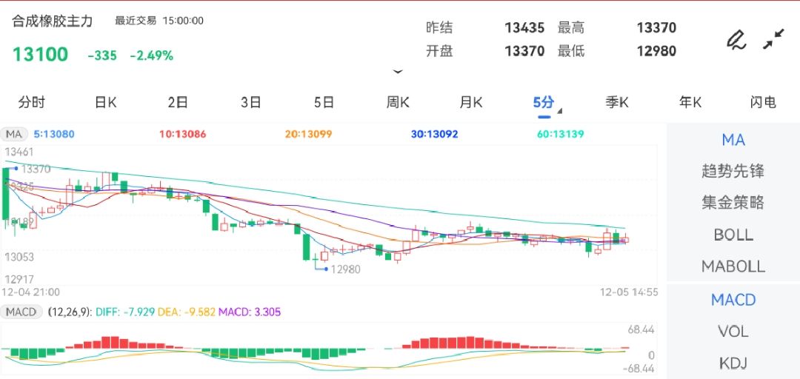800x379 pixels.
Task: Tap the 最低 value 12980
Action: coord(656,51)
